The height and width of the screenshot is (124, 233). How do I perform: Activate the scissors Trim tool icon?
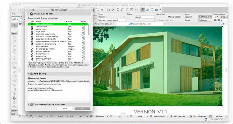108,10
